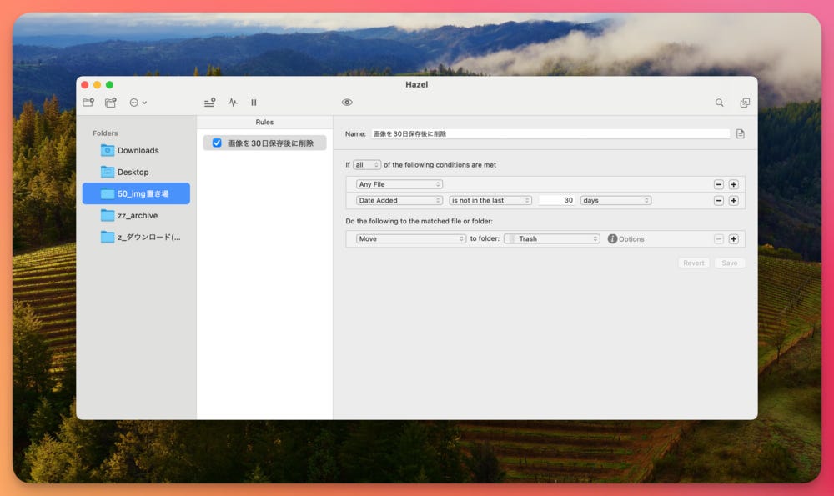The height and width of the screenshot is (496, 834).
Task: Uncheck the 画像を30日保存後に削除 rule checkbox
Action: 217,143
